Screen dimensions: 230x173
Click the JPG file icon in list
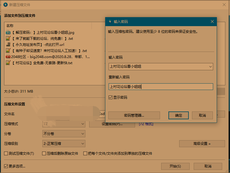tap(8, 32)
